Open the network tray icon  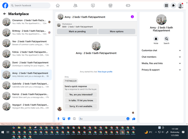159,132
